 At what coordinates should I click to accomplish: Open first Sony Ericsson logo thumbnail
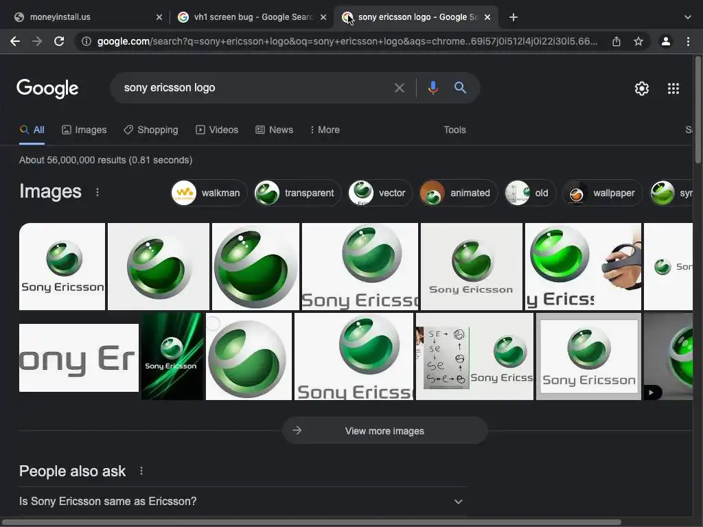62,267
